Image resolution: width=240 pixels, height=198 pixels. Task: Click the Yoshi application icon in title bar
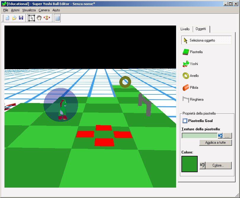[4, 4]
